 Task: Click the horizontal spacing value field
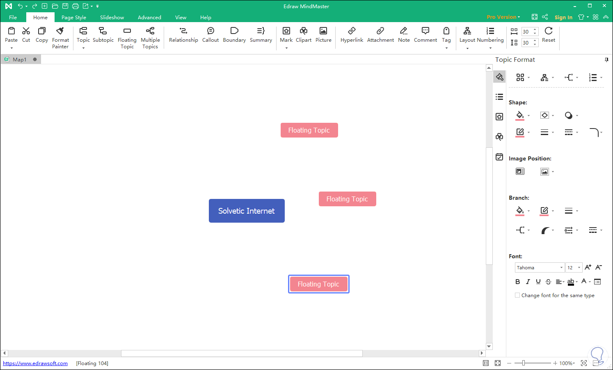526,32
